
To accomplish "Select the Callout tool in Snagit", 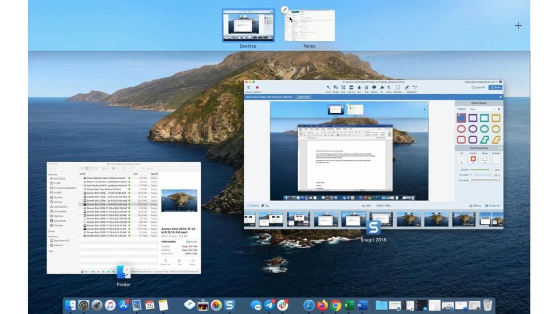I will (x=374, y=88).
